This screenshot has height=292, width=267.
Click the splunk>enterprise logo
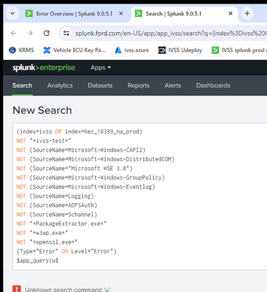44,67
